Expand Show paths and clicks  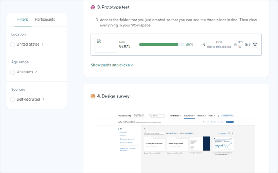(110, 65)
